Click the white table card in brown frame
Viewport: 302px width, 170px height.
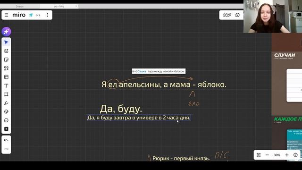pyautogui.click(x=294, y=85)
